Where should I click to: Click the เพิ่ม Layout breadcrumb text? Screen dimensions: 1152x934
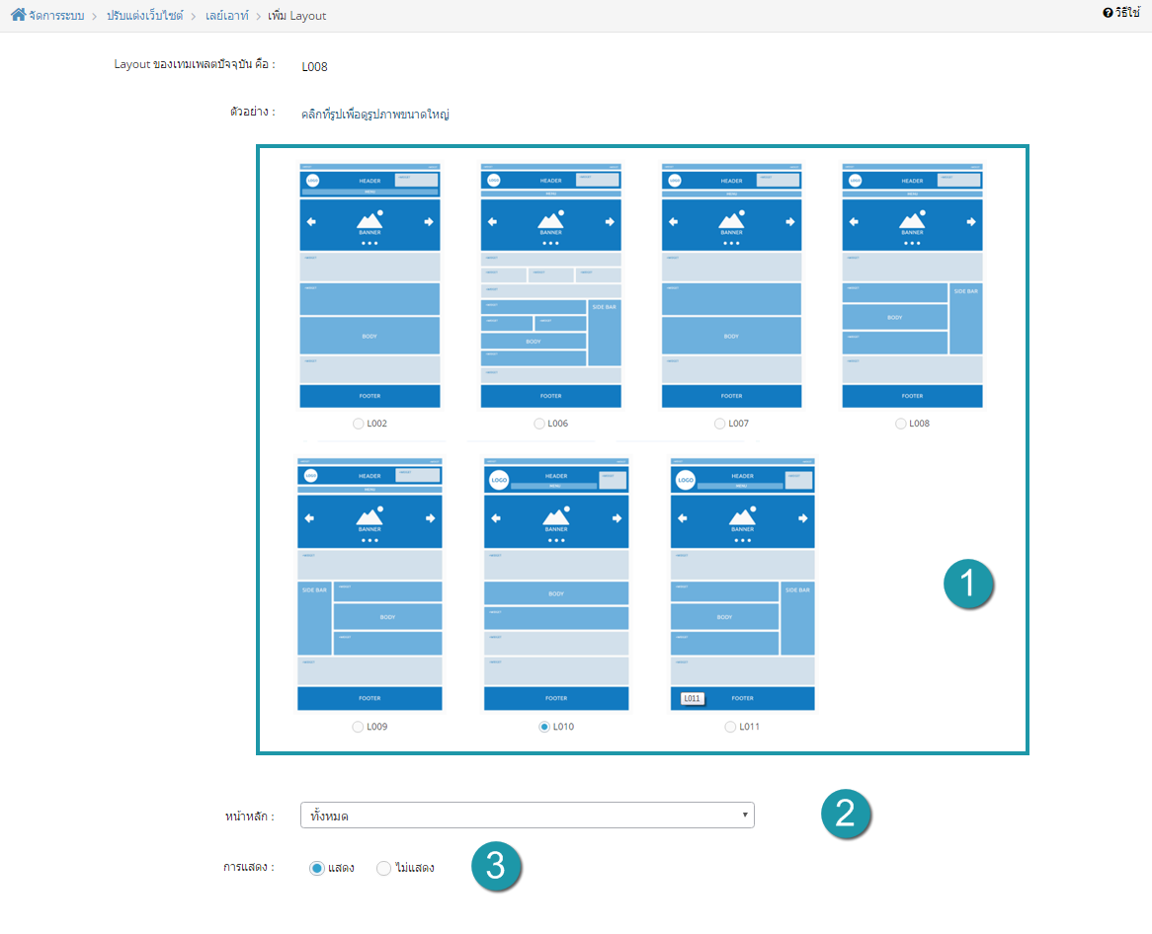point(296,16)
